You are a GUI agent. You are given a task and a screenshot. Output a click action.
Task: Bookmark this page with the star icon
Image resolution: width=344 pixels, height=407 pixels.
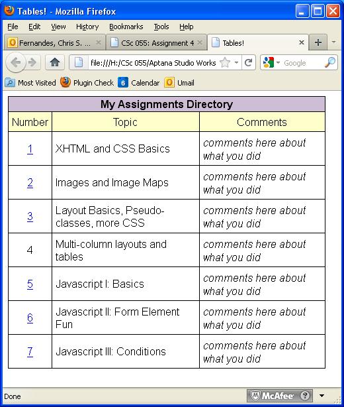tap(224, 62)
